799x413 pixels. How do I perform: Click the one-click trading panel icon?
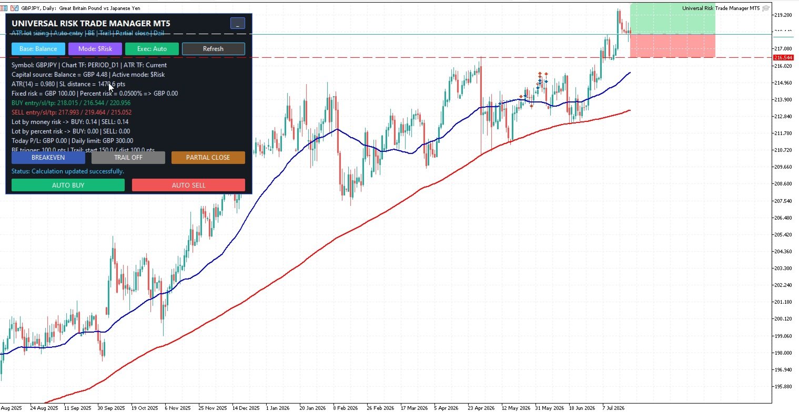coord(14,8)
